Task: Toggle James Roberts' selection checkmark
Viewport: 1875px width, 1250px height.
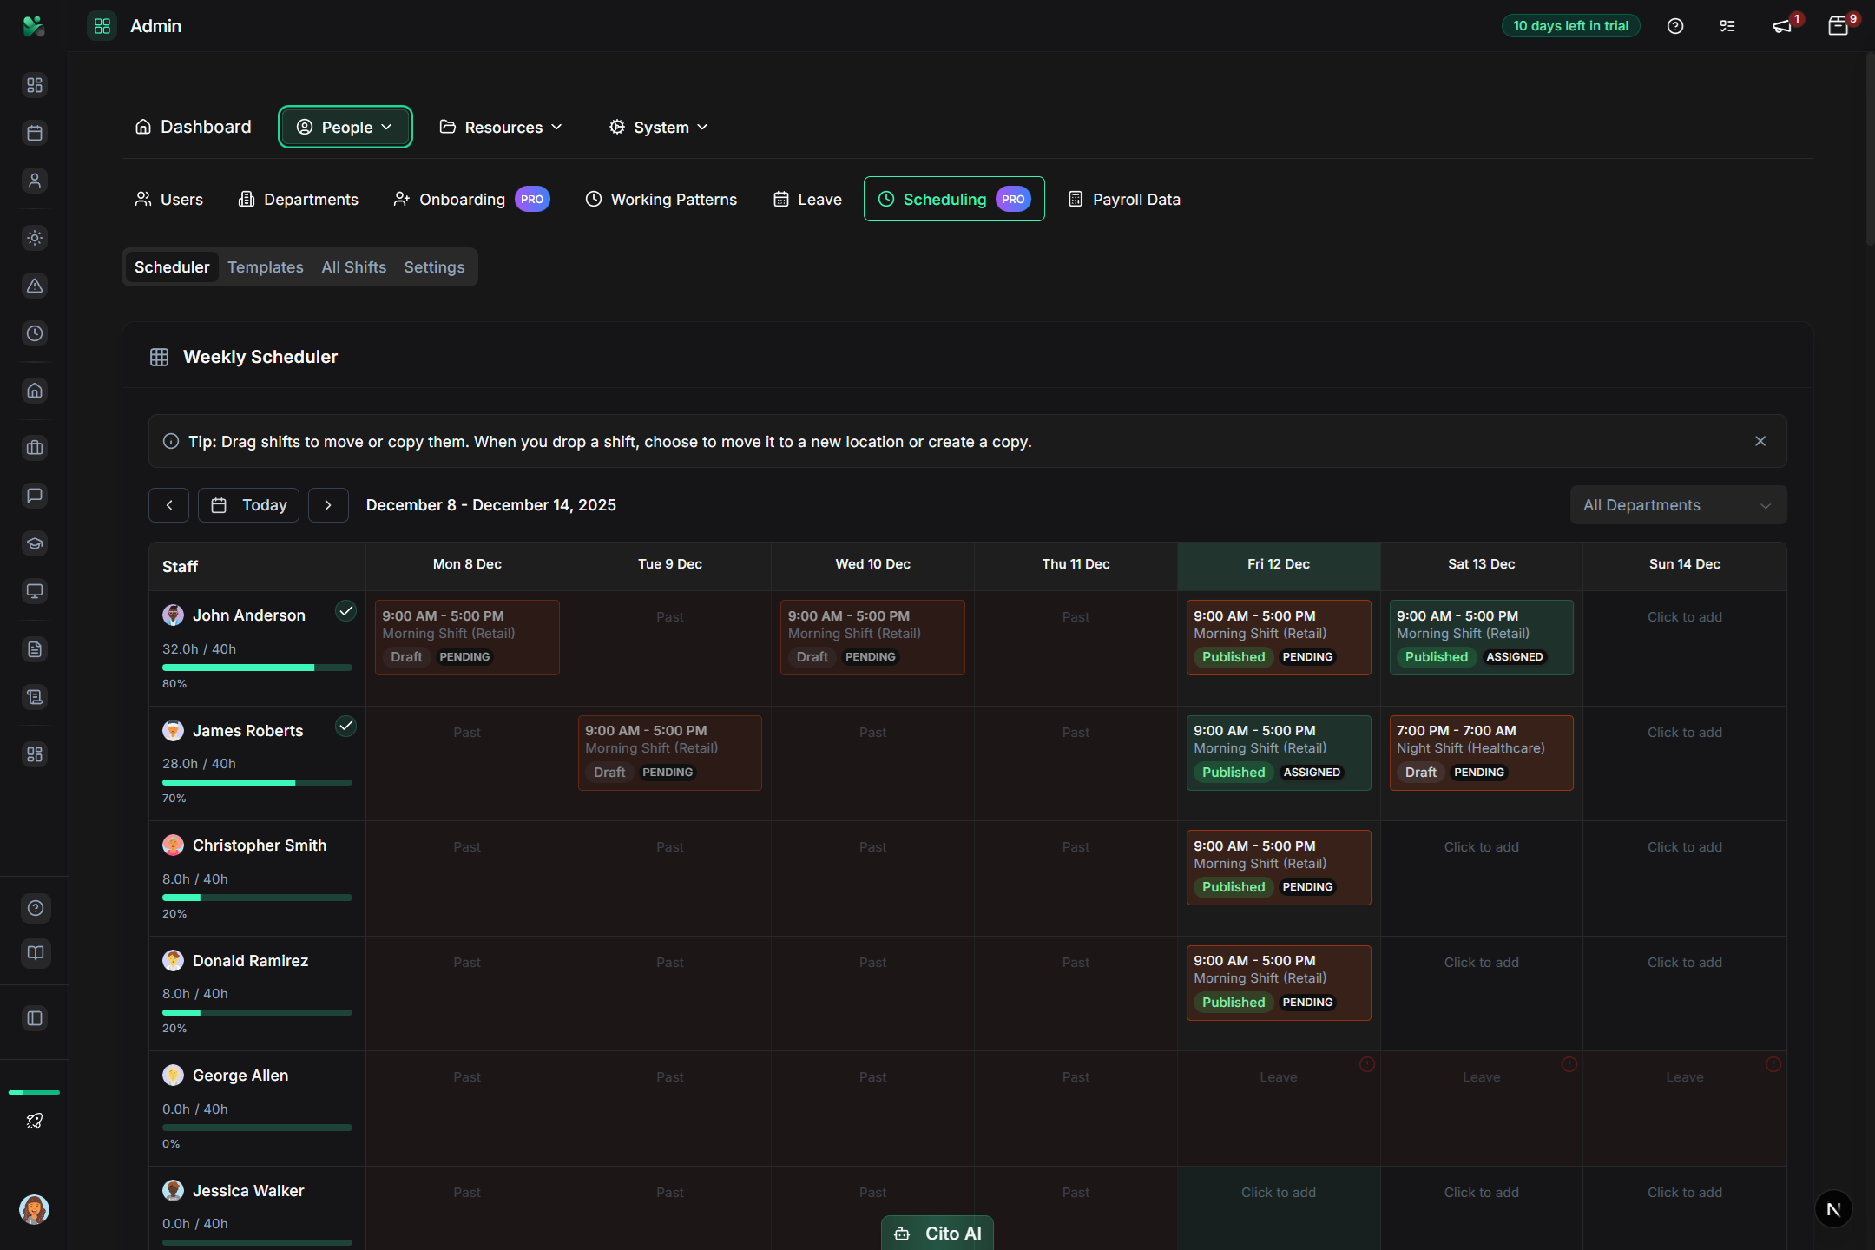Action: coord(346,726)
